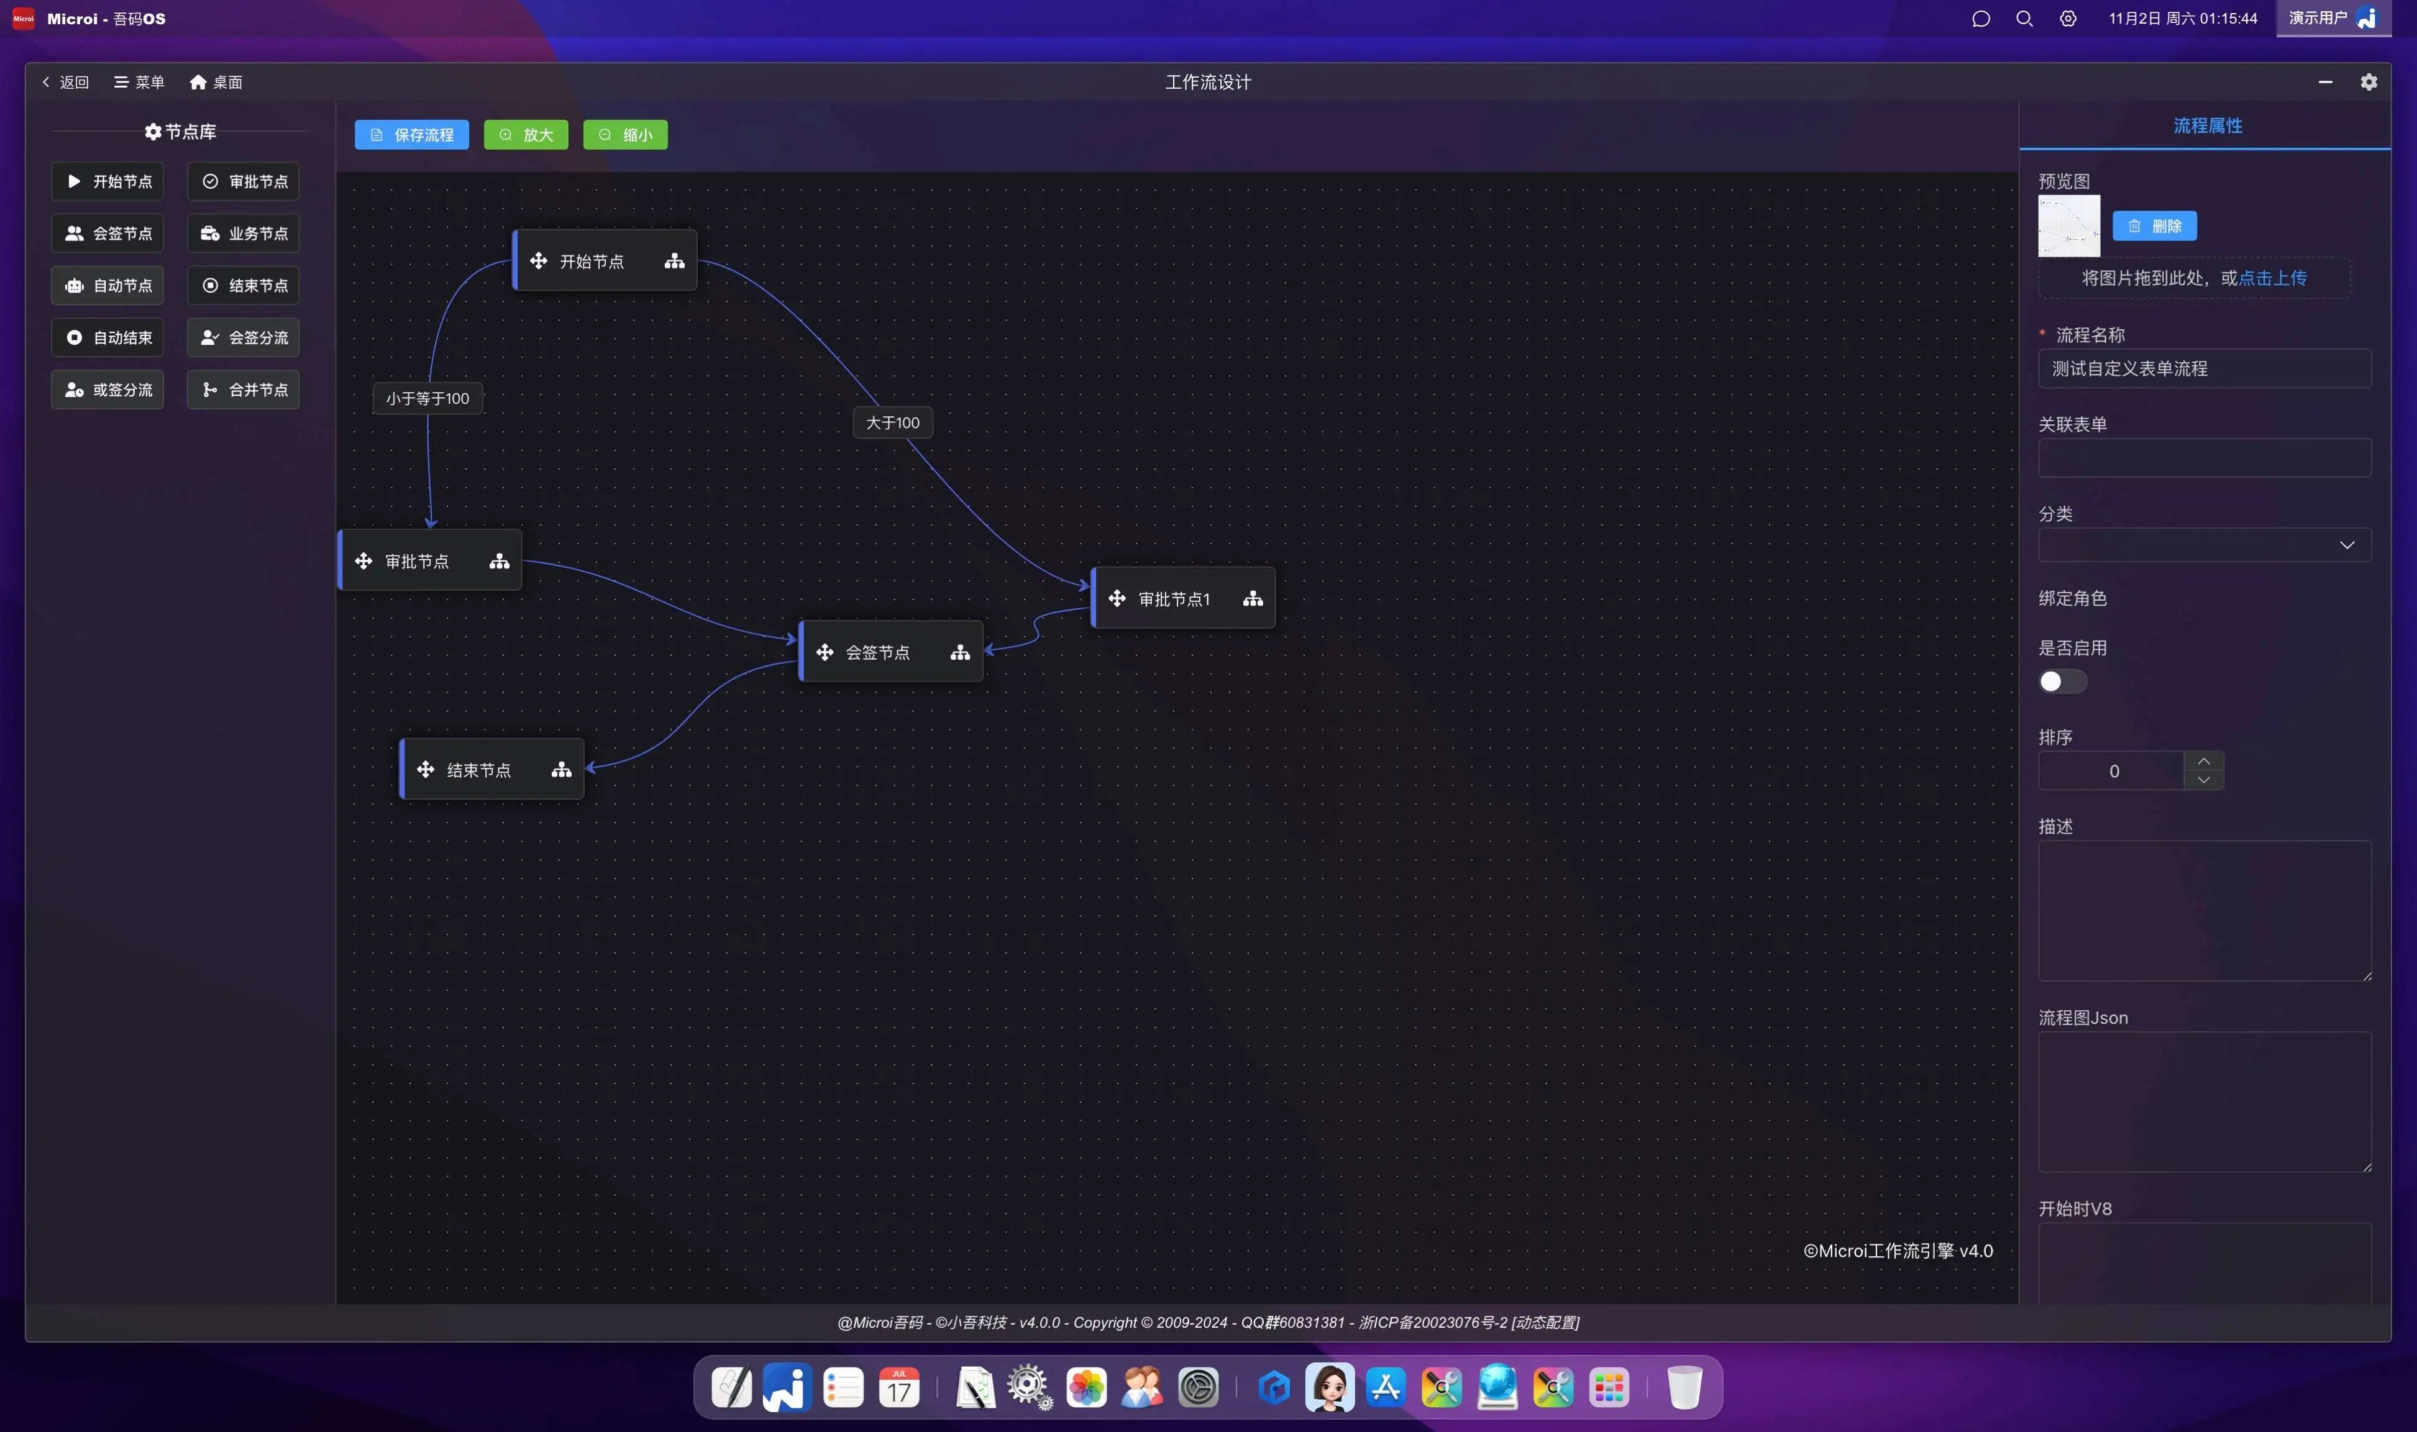Open the 菜单 menu
Viewport: 2417px width, 1432px height.
139,82
